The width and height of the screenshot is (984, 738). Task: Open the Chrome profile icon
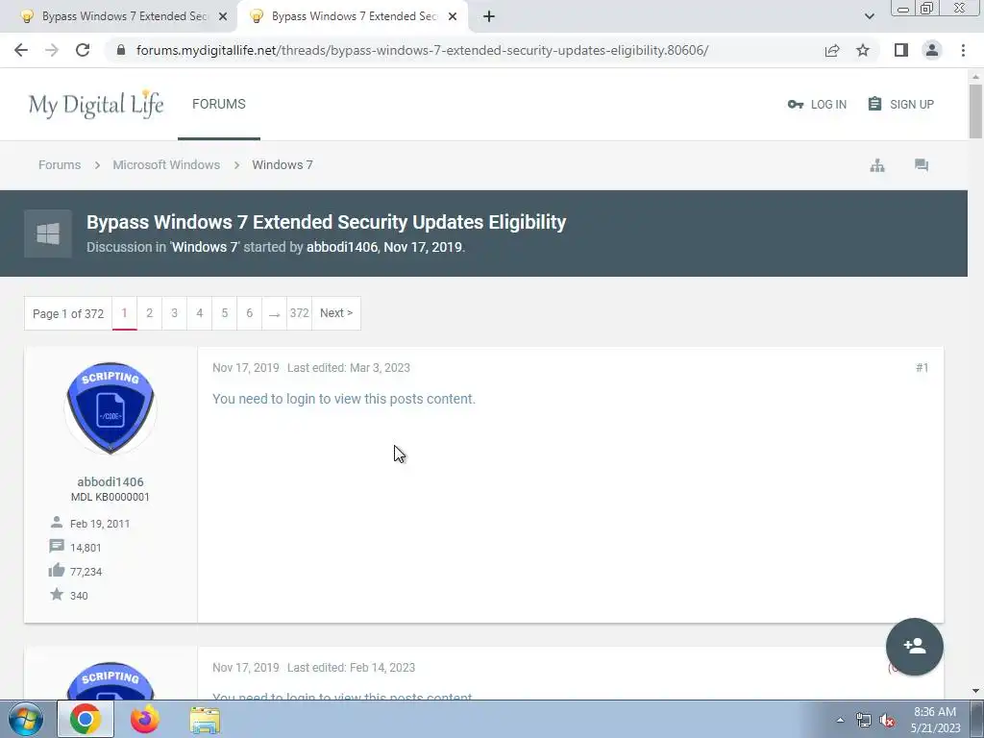[932, 50]
